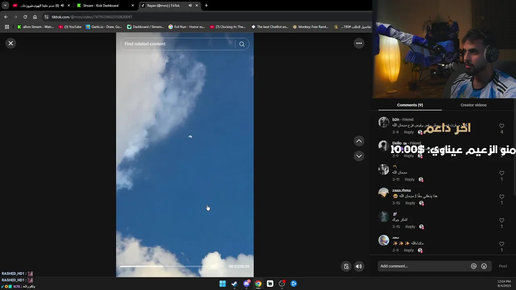Reply to the comment dated 3-11
The height and width of the screenshot is (290, 516).
410,179
